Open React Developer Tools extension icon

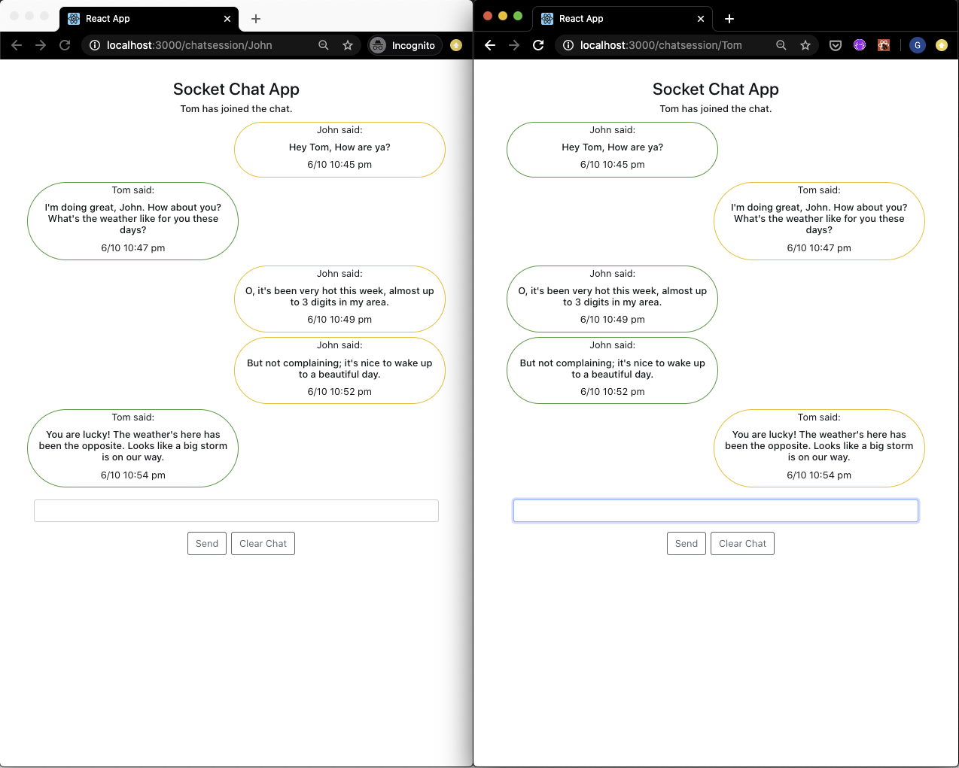(x=884, y=45)
